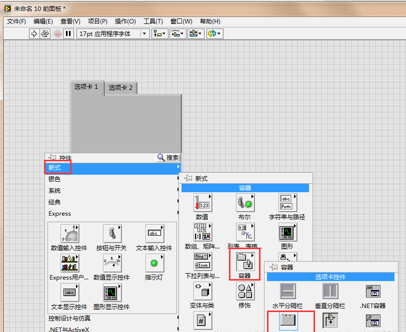Open the align objects dropdown

pyautogui.click(x=159, y=33)
